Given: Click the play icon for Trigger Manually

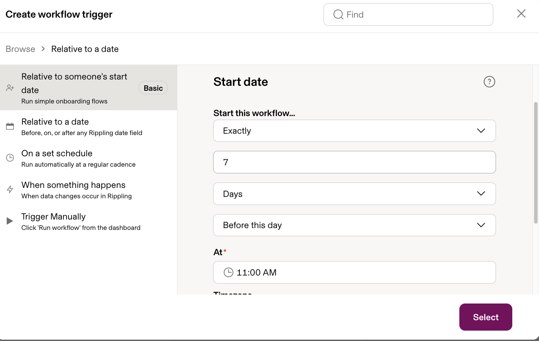Looking at the screenshot, I should (x=10, y=221).
